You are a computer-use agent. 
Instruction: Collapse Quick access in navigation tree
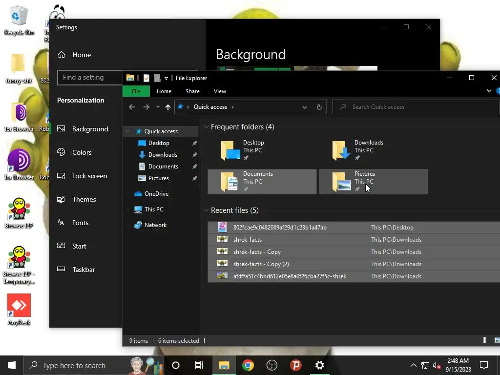coord(128,131)
